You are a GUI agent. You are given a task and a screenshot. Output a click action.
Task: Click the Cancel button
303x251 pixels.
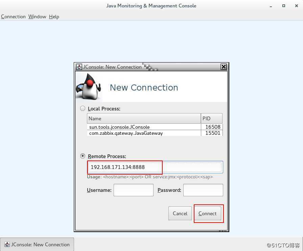[180, 214]
